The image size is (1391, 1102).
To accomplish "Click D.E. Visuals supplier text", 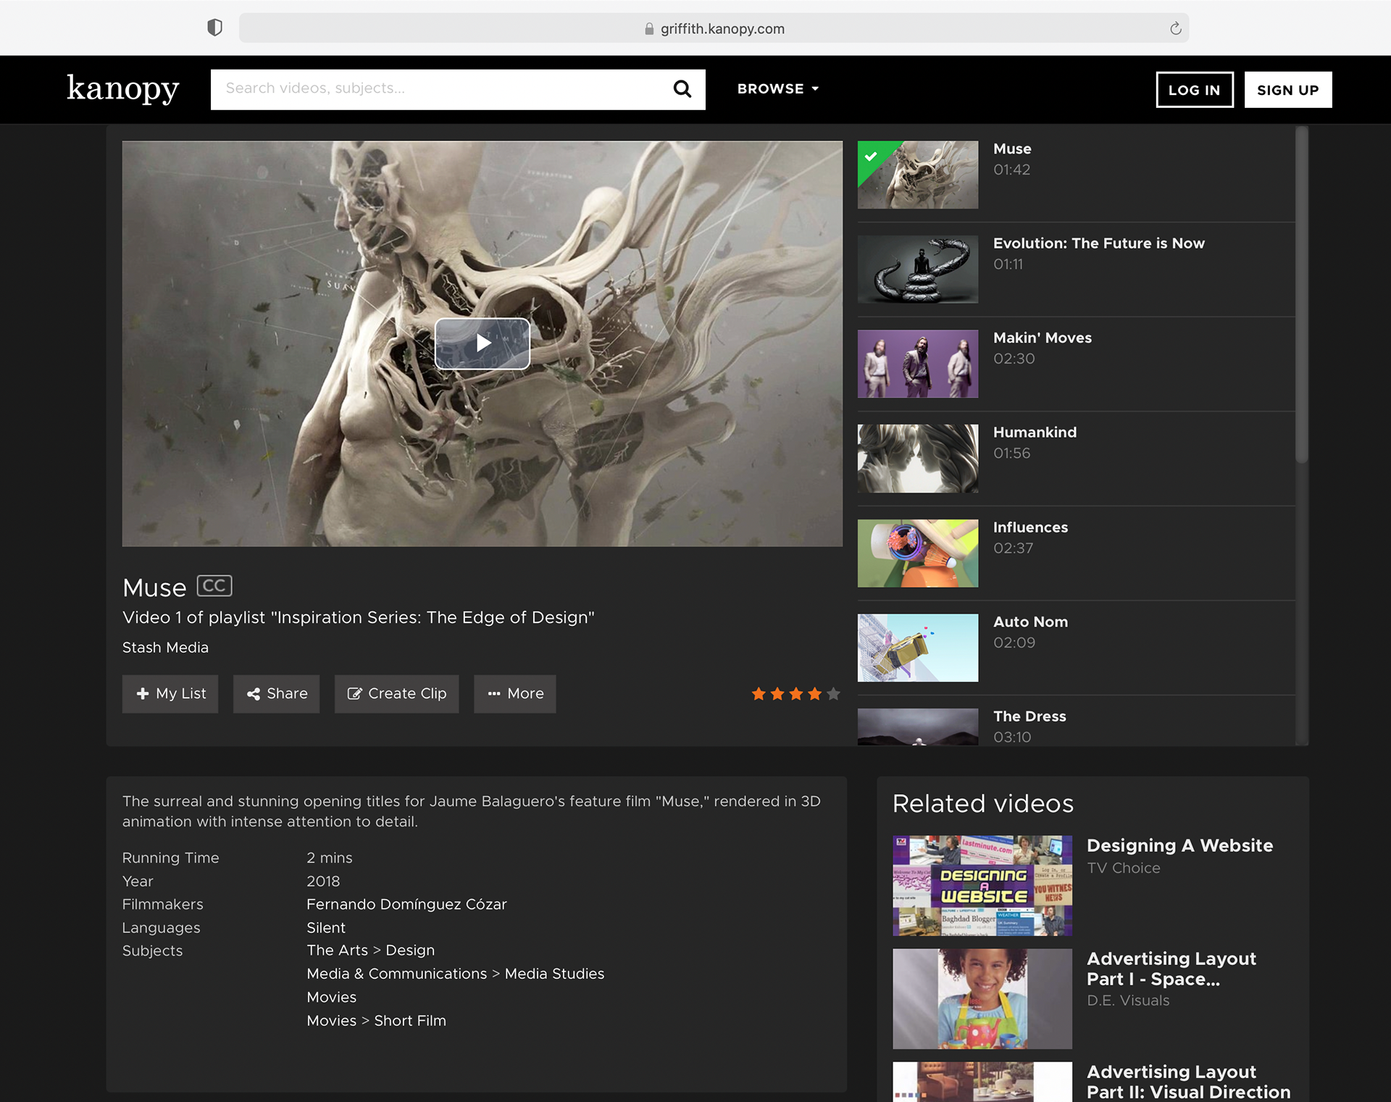I will click(x=1128, y=1001).
